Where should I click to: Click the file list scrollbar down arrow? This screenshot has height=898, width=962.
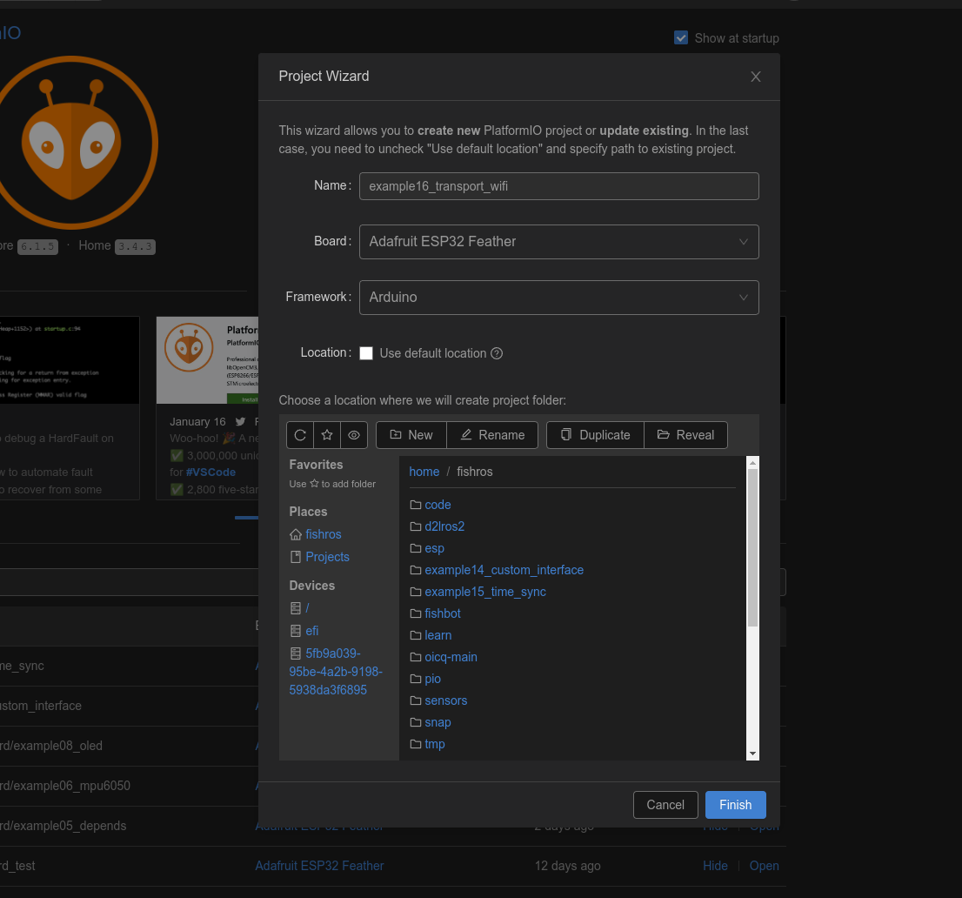pos(752,753)
